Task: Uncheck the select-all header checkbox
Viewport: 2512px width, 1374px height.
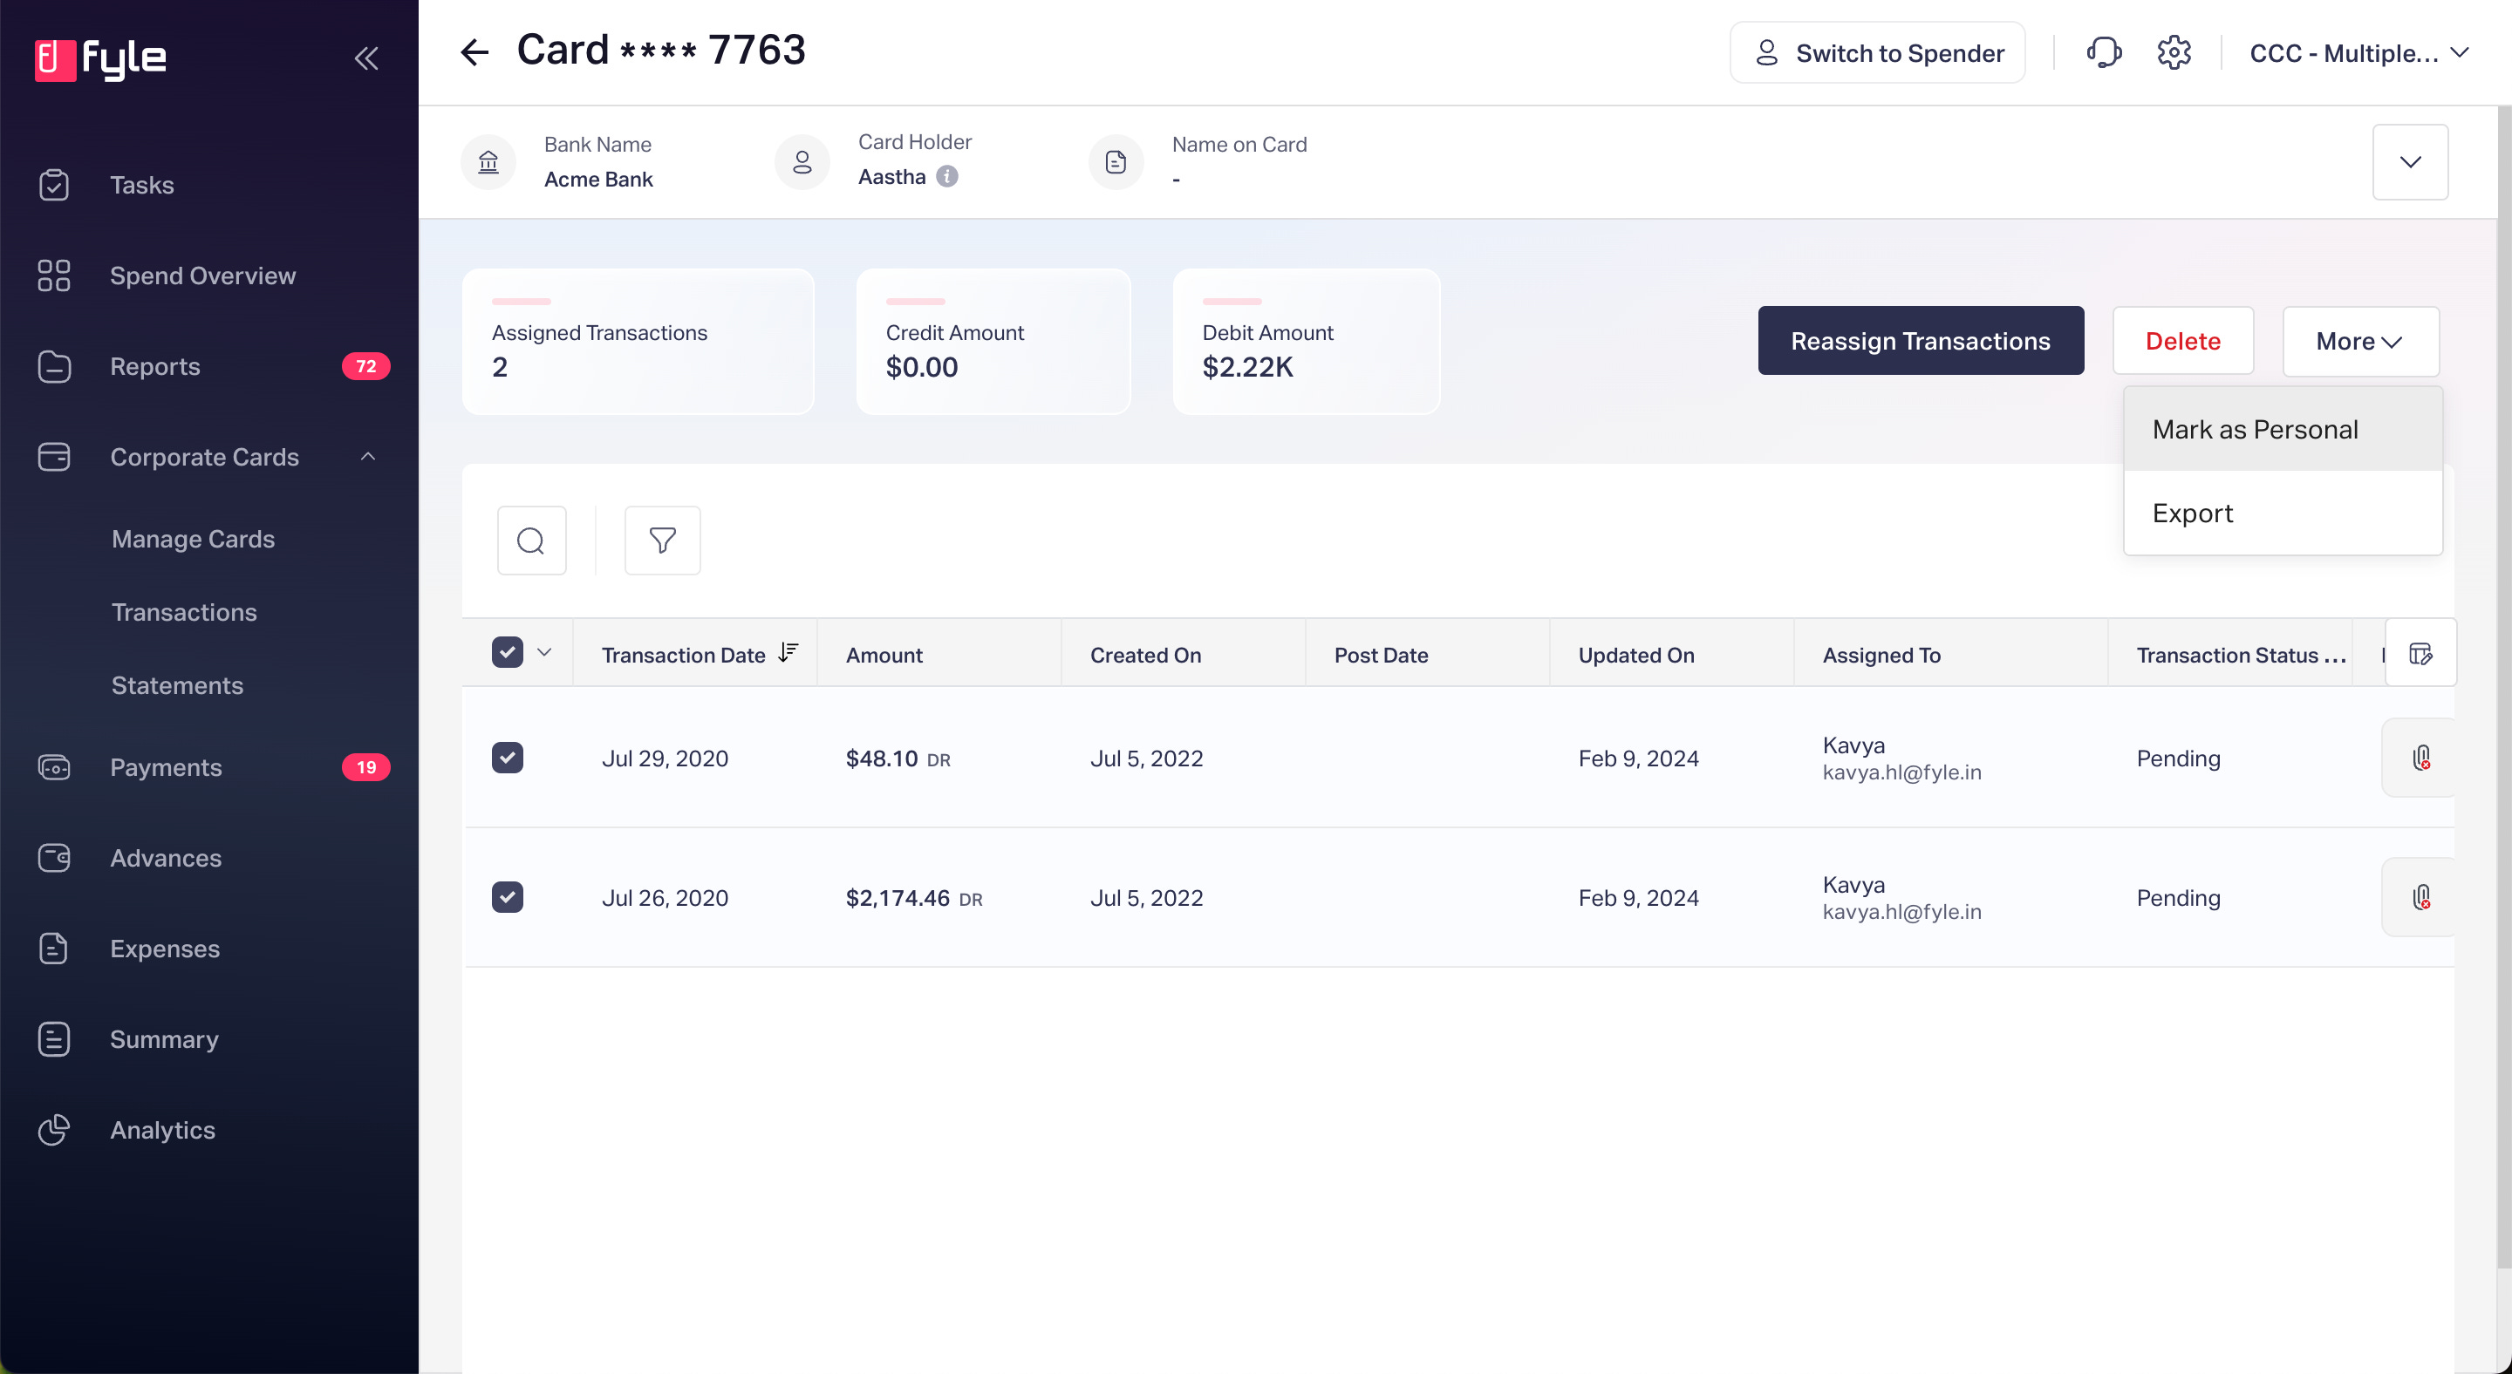Action: click(507, 653)
